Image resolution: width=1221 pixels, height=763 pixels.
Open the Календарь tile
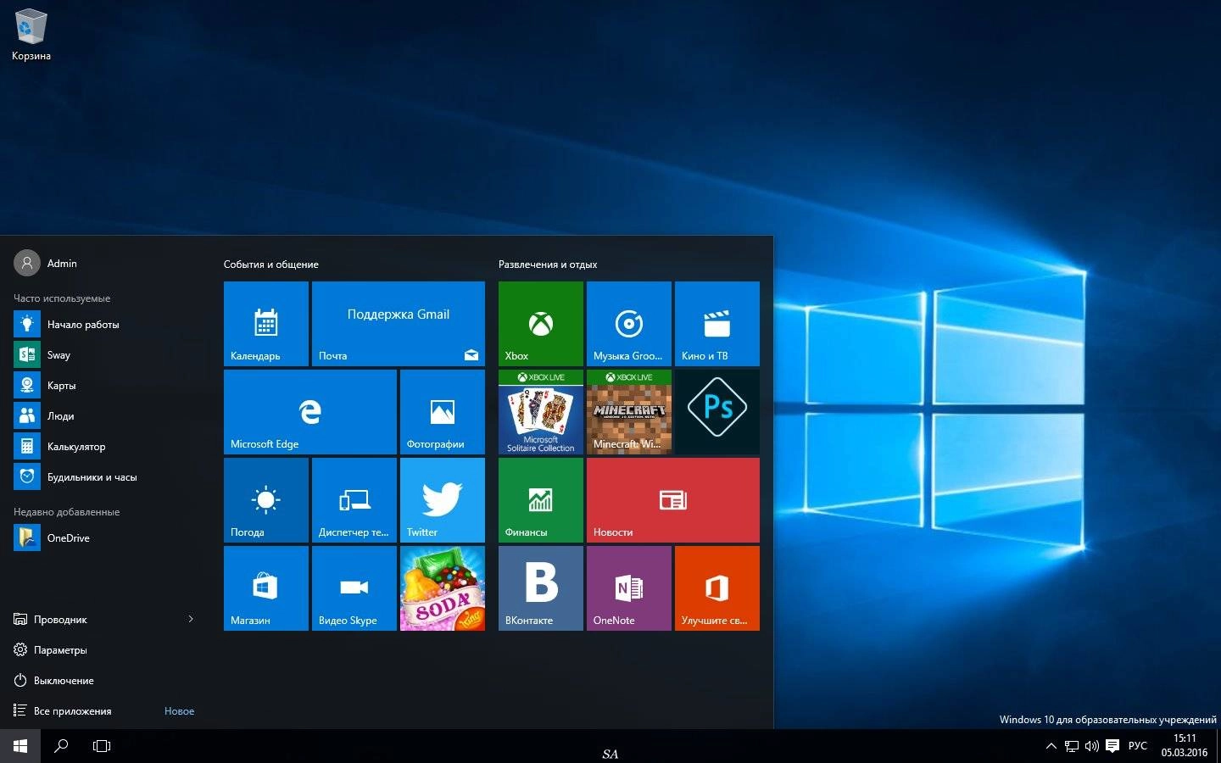(266, 324)
